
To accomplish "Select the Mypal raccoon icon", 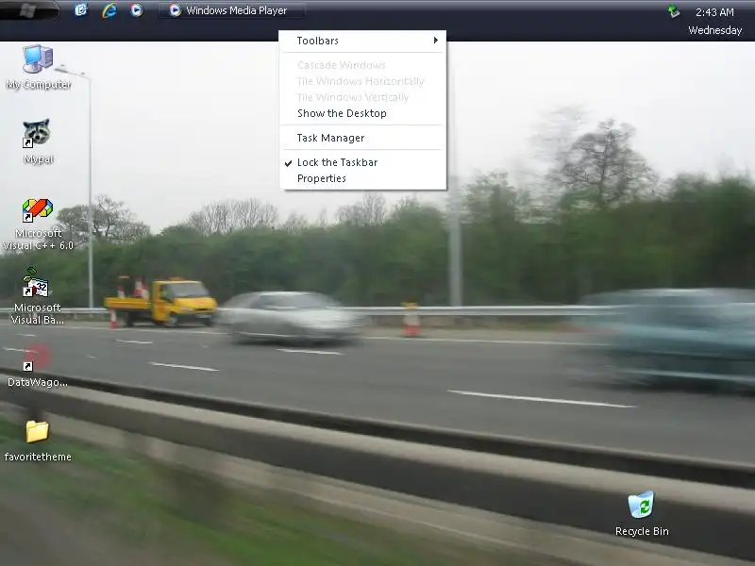I will pos(37,133).
